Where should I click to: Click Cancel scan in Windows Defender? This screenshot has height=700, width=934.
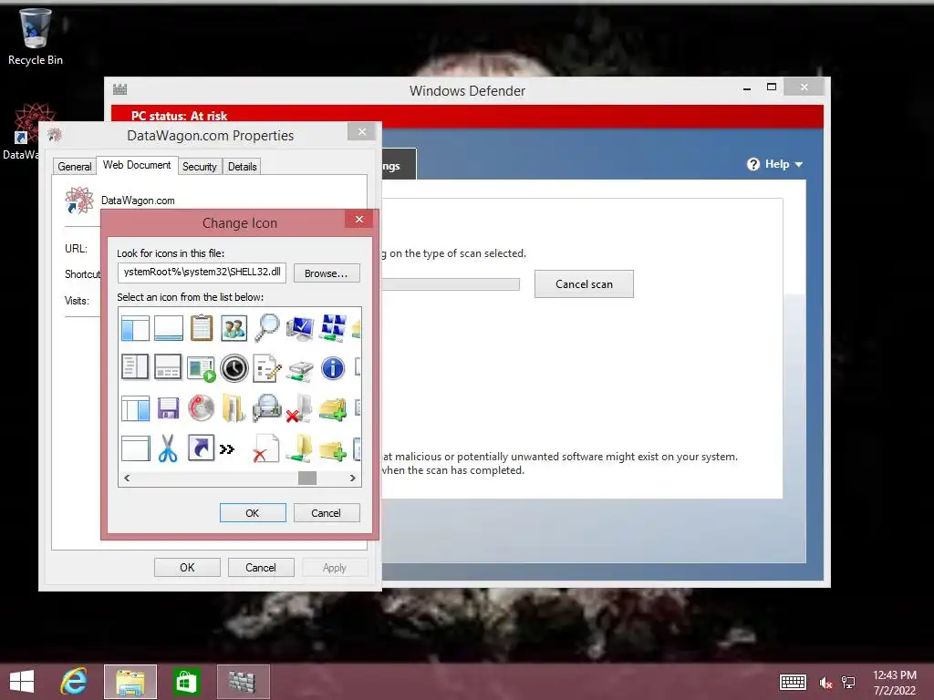[584, 284]
